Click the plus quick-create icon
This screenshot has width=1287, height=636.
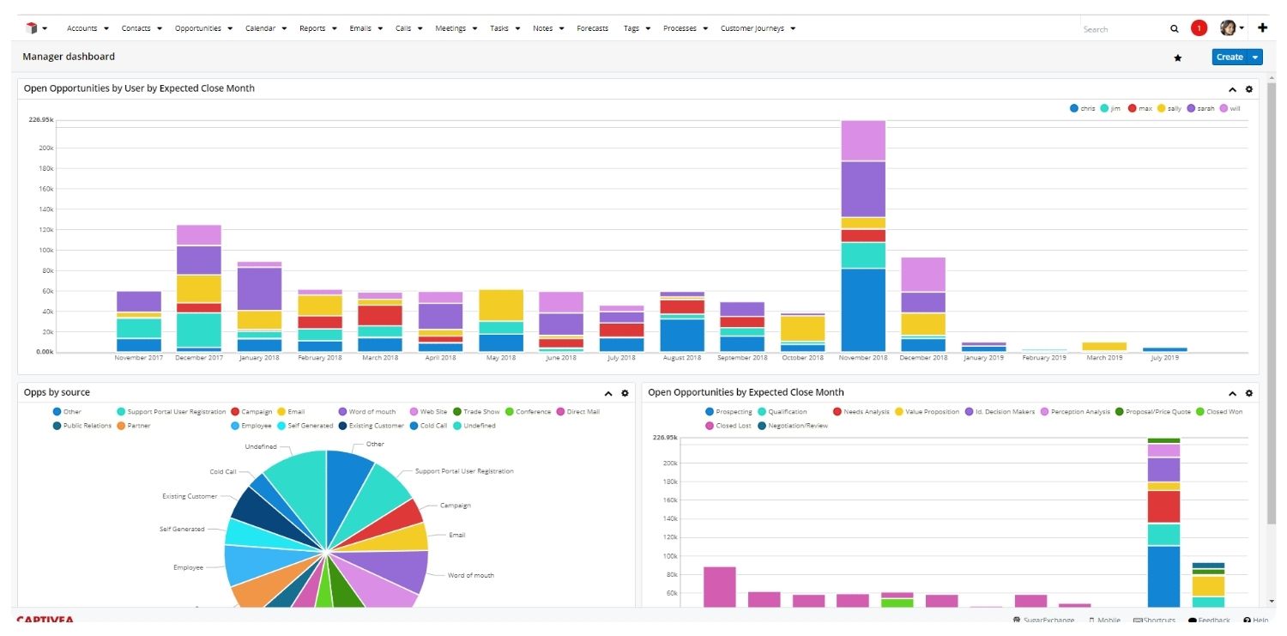pyautogui.click(x=1262, y=27)
